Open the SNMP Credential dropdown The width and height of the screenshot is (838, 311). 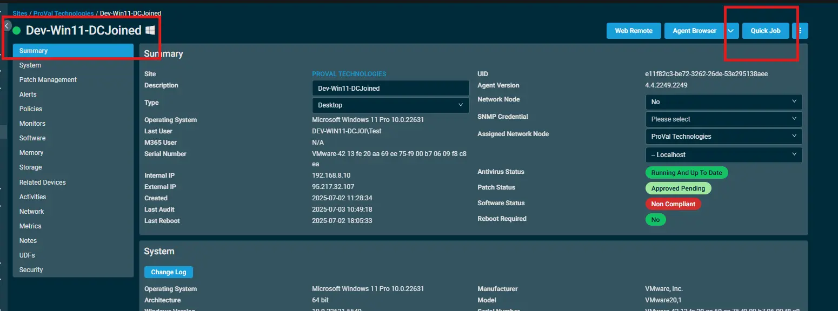click(724, 119)
